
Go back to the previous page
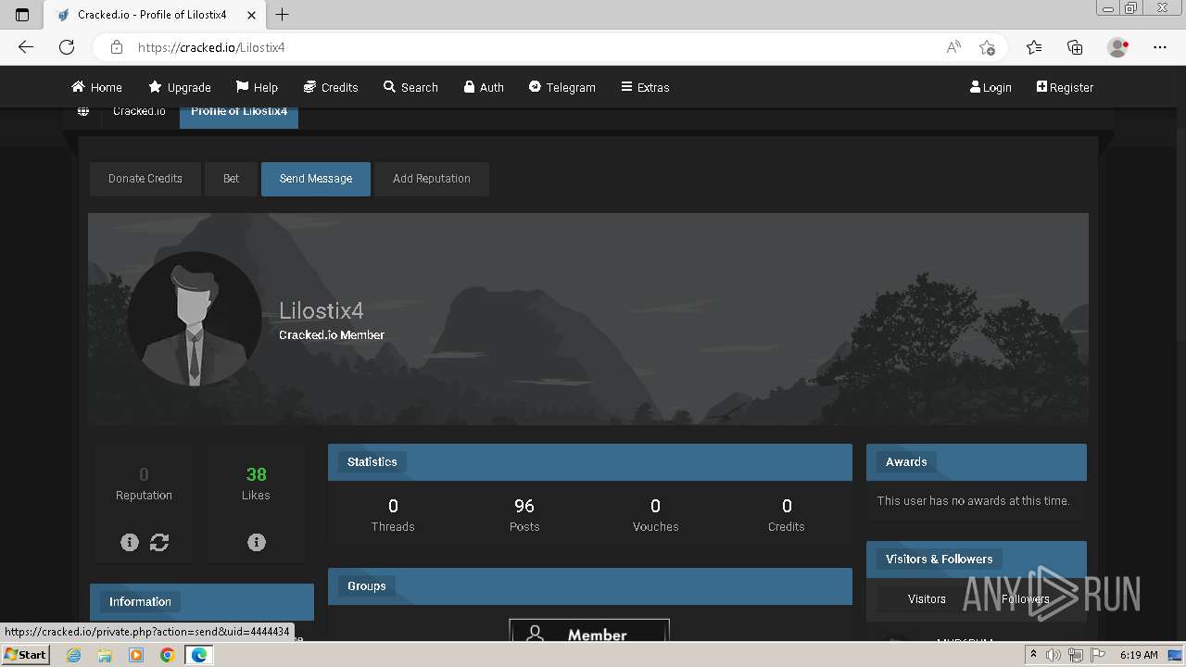[26, 47]
